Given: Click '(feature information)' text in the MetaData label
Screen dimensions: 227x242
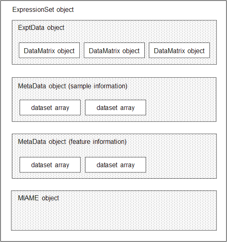Looking at the screenshot, I should pyautogui.click(x=97, y=142).
